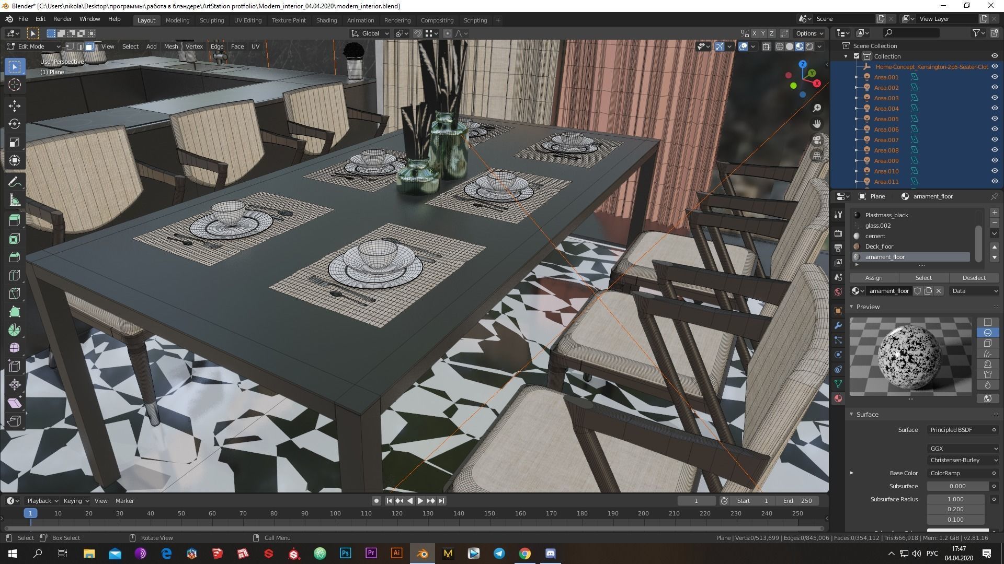Viewport: 1004px width, 564px height.
Task: Select the Edge Slide tool
Action: [15, 367]
